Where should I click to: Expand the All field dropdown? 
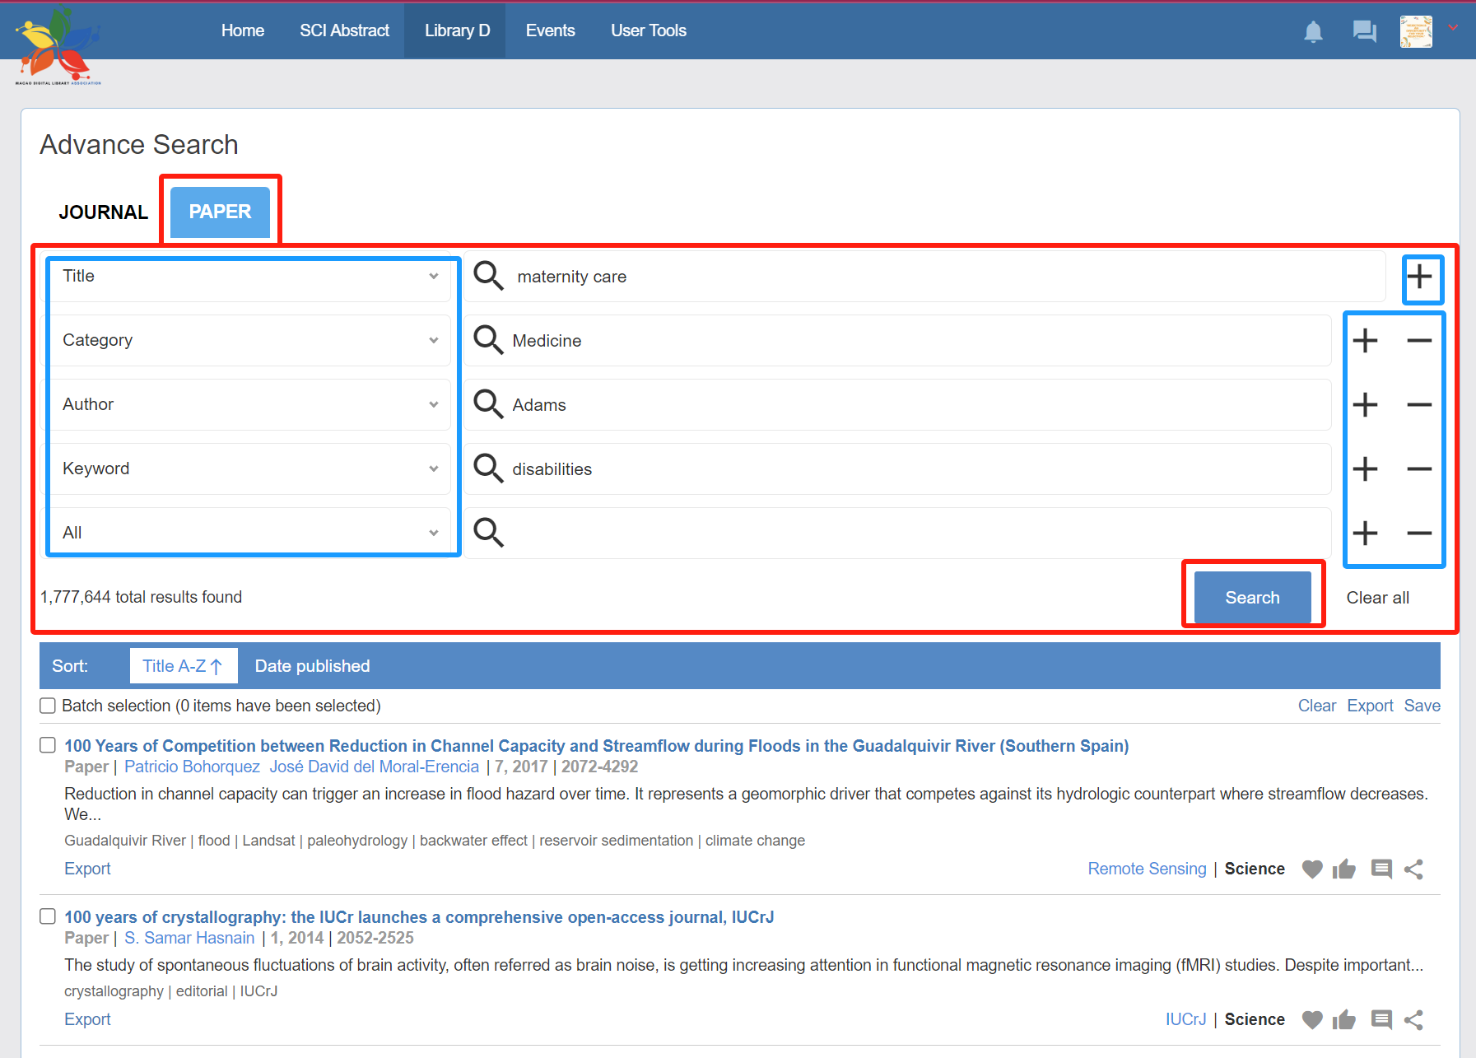coord(249,534)
